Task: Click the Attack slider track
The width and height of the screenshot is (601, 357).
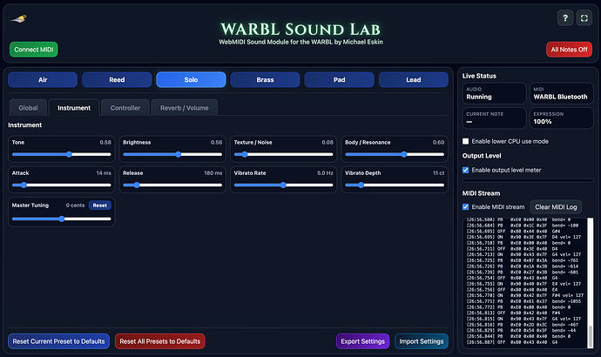Action: click(x=61, y=185)
